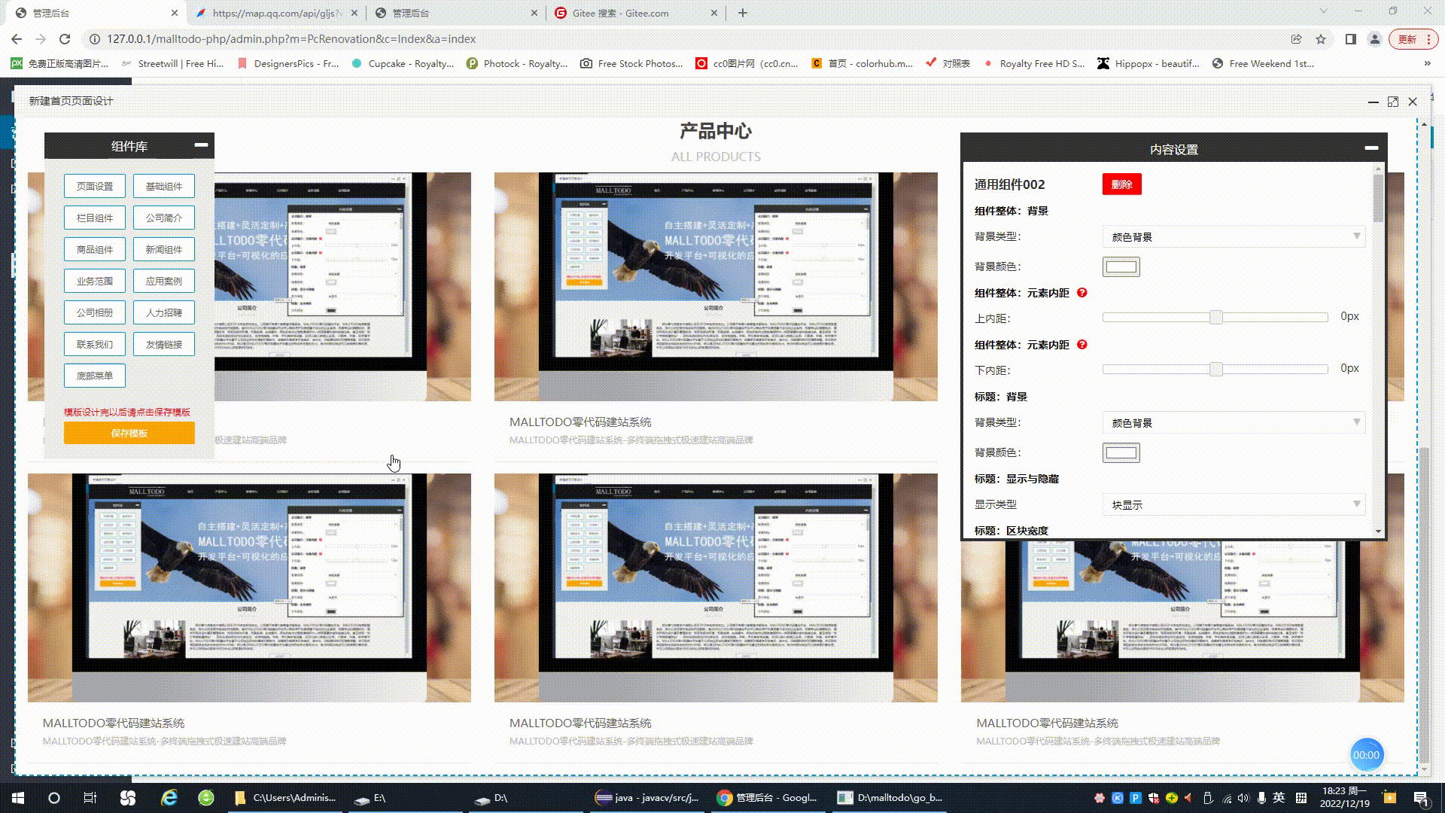Open a new browser tab with plus icon
The image size is (1445, 813).
click(743, 13)
